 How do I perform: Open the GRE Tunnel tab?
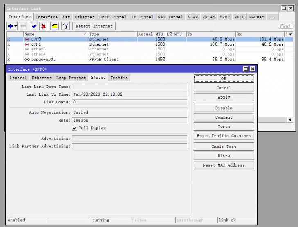[170, 17]
